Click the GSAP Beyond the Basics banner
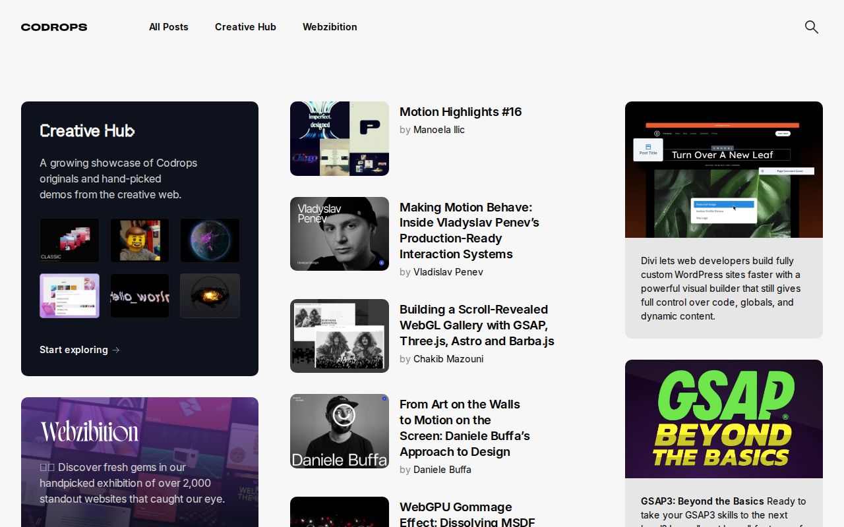This screenshot has height=527, width=844. (x=723, y=419)
